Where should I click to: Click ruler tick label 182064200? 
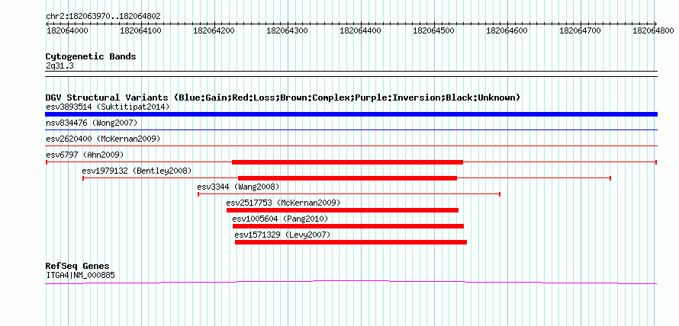[x=214, y=30]
